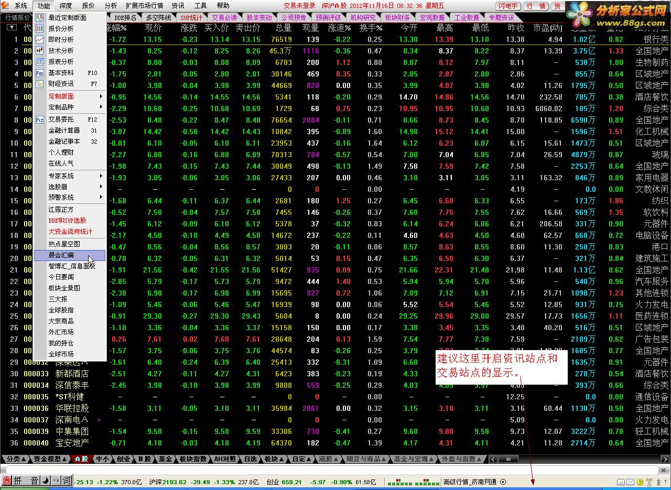671x490 pixels.
Task: Click the moon icon in IME bar
Action: click(x=46, y=481)
